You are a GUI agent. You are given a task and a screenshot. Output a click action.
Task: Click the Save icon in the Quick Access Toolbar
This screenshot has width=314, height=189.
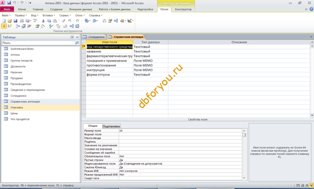9,3
